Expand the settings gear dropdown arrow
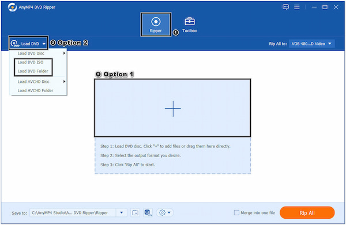The image size is (346, 225). coord(169,213)
